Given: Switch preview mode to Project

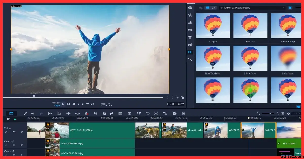Looking at the screenshot, I should 55,103.
